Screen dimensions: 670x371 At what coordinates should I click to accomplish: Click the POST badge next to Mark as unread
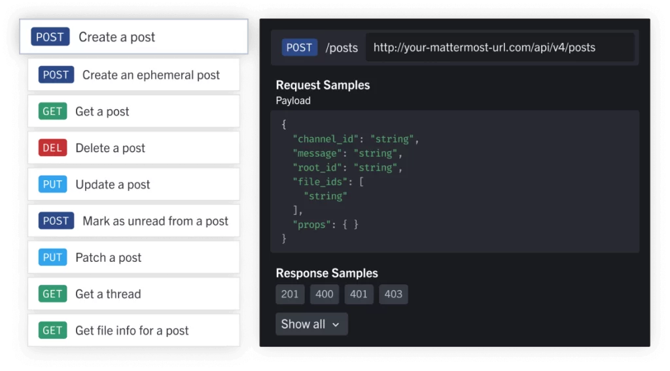click(56, 221)
